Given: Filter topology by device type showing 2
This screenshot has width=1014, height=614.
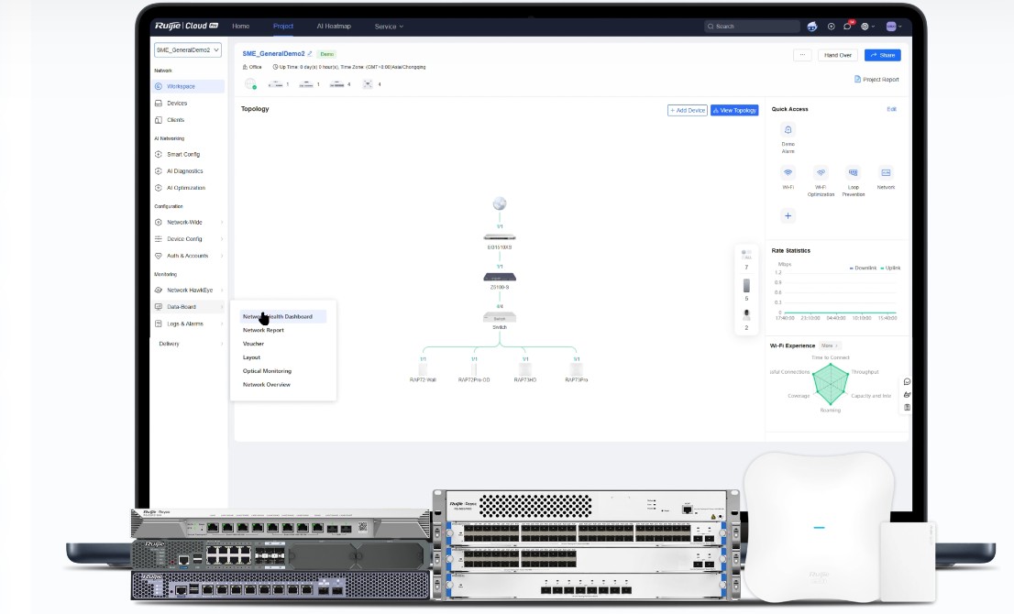Looking at the screenshot, I should click(746, 319).
